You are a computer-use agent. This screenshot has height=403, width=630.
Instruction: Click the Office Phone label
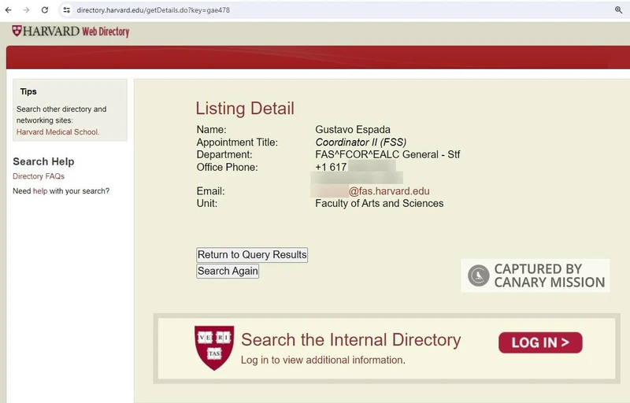(227, 167)
